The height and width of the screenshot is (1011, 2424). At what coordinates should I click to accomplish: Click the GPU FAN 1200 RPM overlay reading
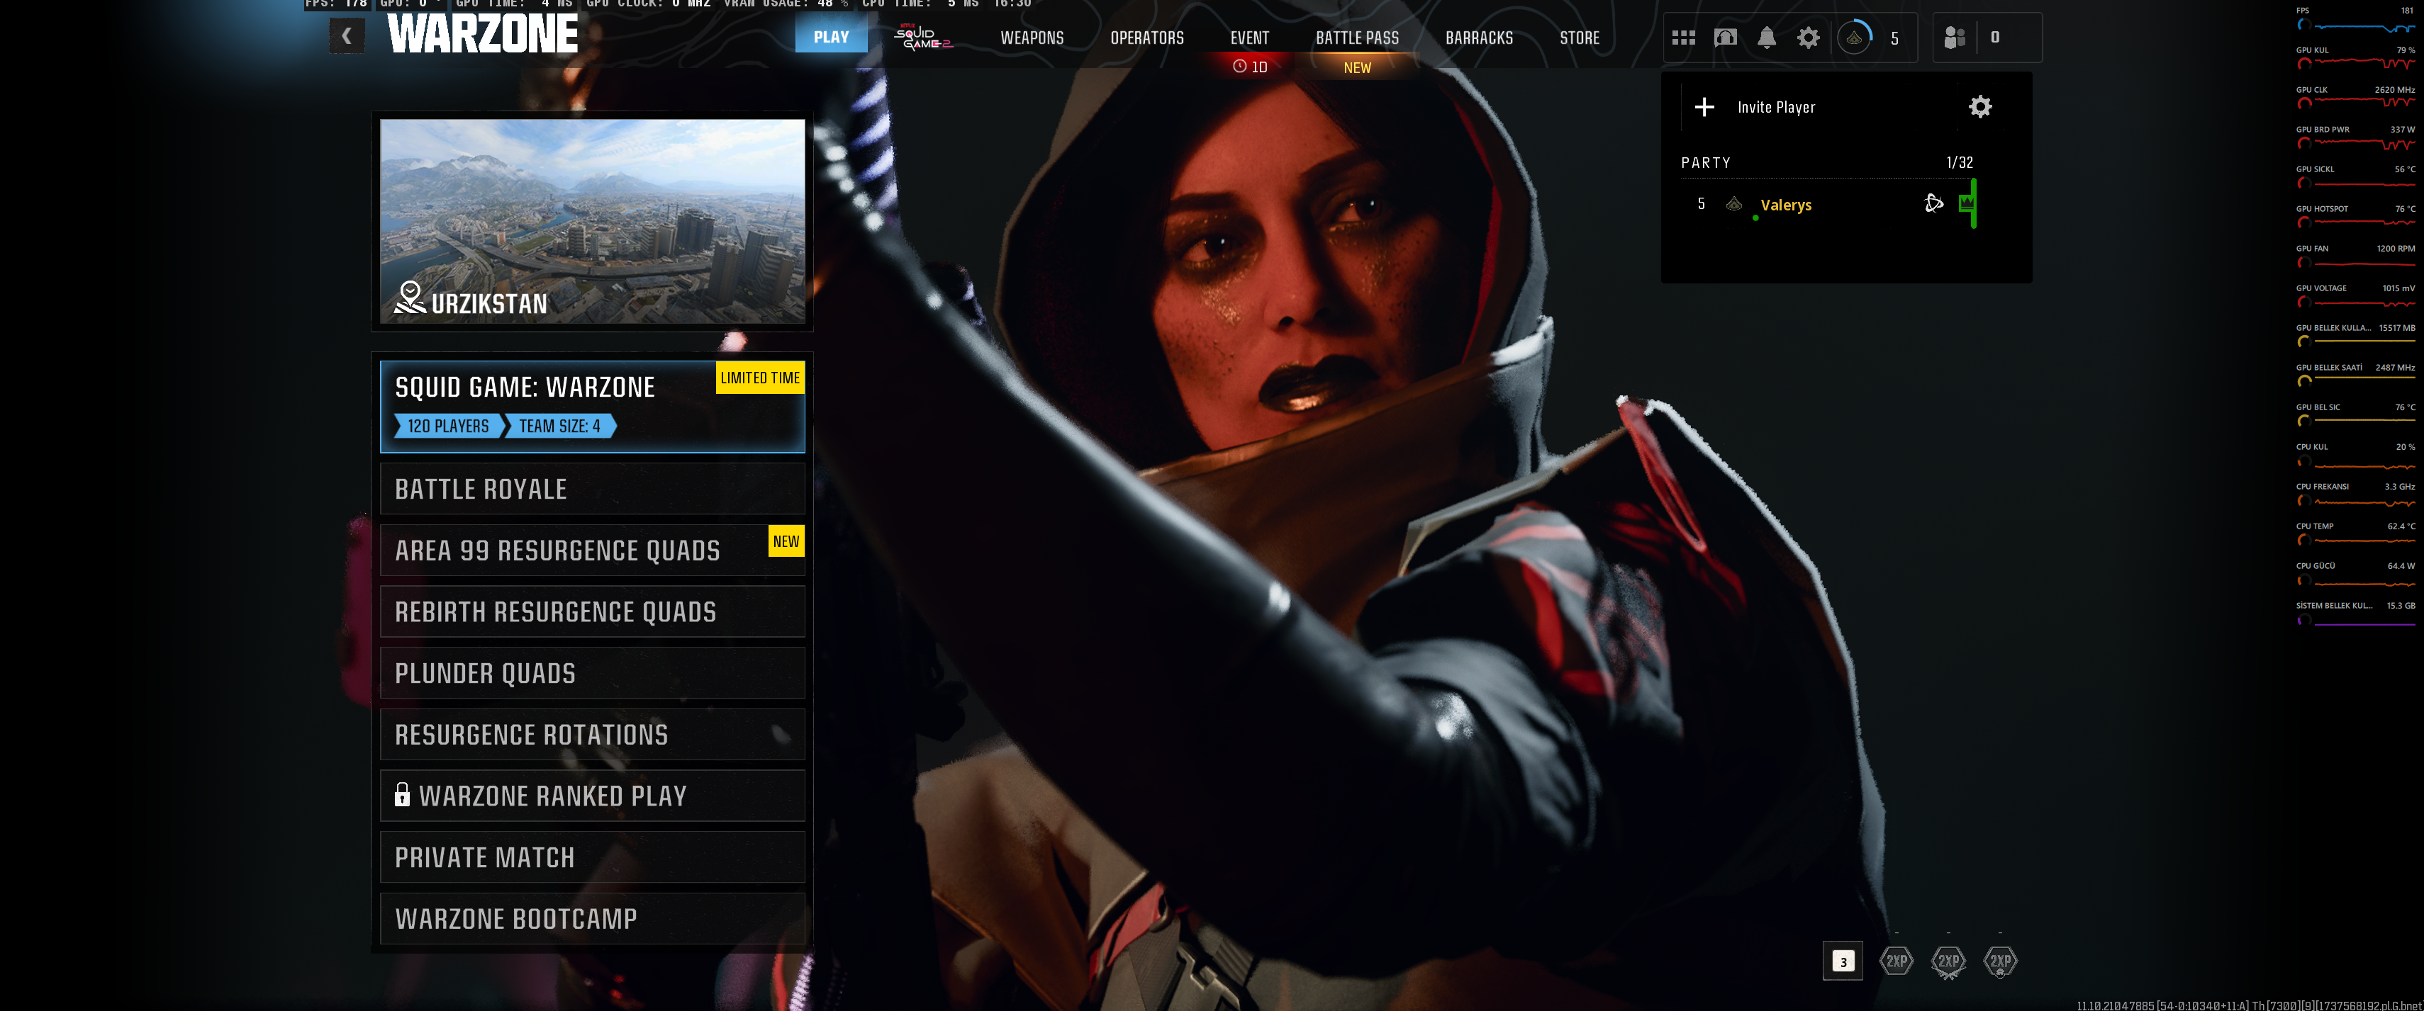2355,255
